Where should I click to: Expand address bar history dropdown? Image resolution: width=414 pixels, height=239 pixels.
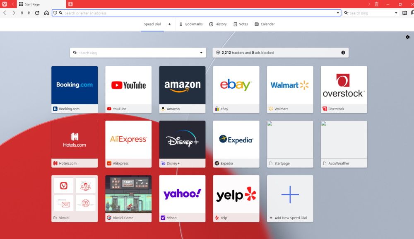(x=338, y=13)
